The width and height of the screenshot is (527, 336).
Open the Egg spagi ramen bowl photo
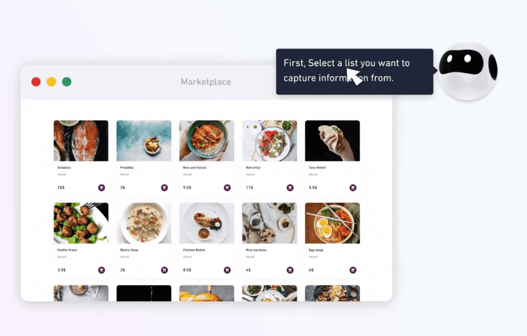(333, 223)
